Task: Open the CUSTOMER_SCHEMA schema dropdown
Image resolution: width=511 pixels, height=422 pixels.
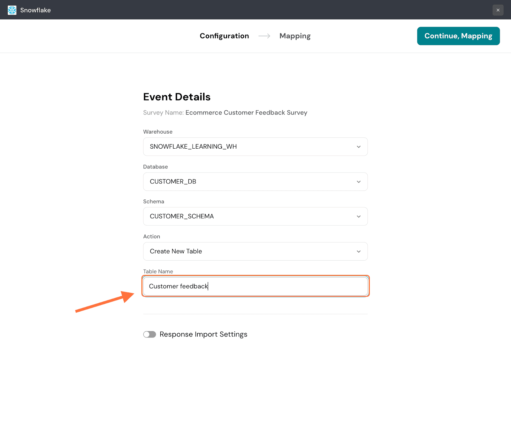Action: point(249,216)
